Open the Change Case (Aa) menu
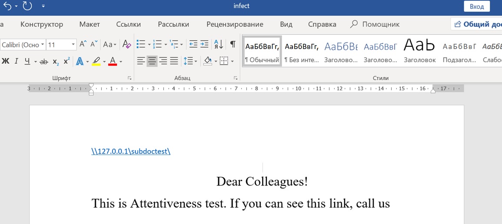The width and height of the screenshot is (502, 224). [110, 44]
